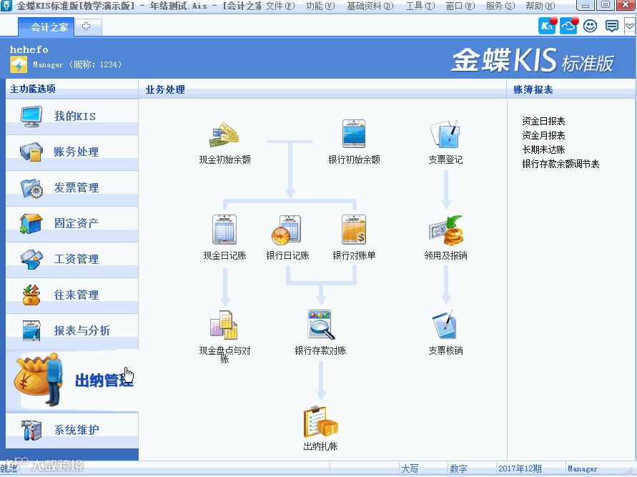Open the 支票登记 icon

[x=445, y=134]
